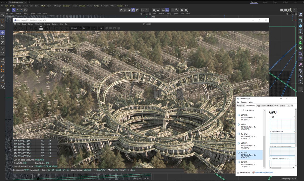The height and width of the screenshot is (181, 304).
Task: Click the clay mode sphere icon
Action: click(x=46, y=28)
